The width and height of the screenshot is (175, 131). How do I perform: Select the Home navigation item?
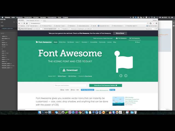click(56, 42)
